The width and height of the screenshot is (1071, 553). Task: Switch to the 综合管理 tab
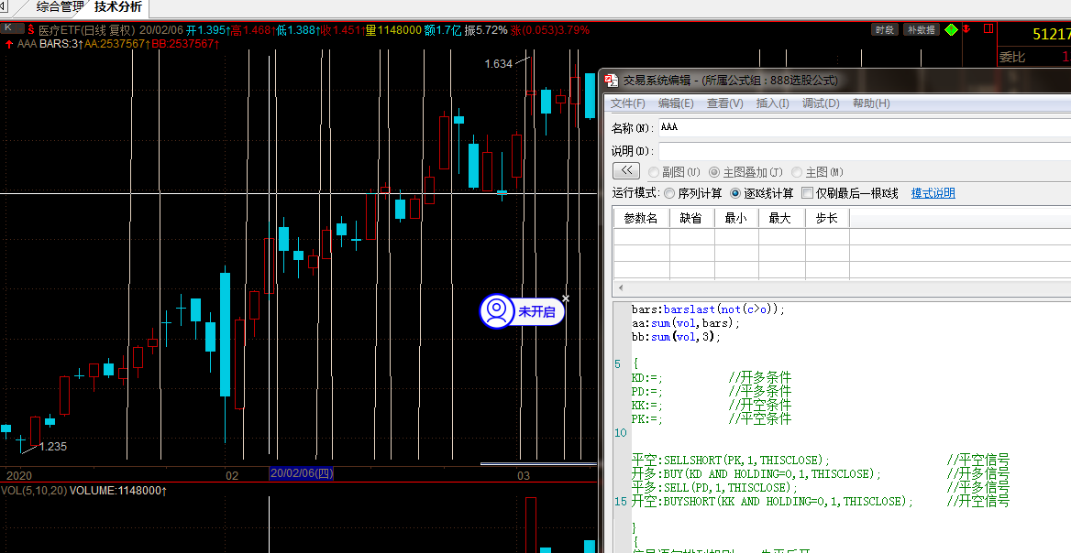pos(60,7)
